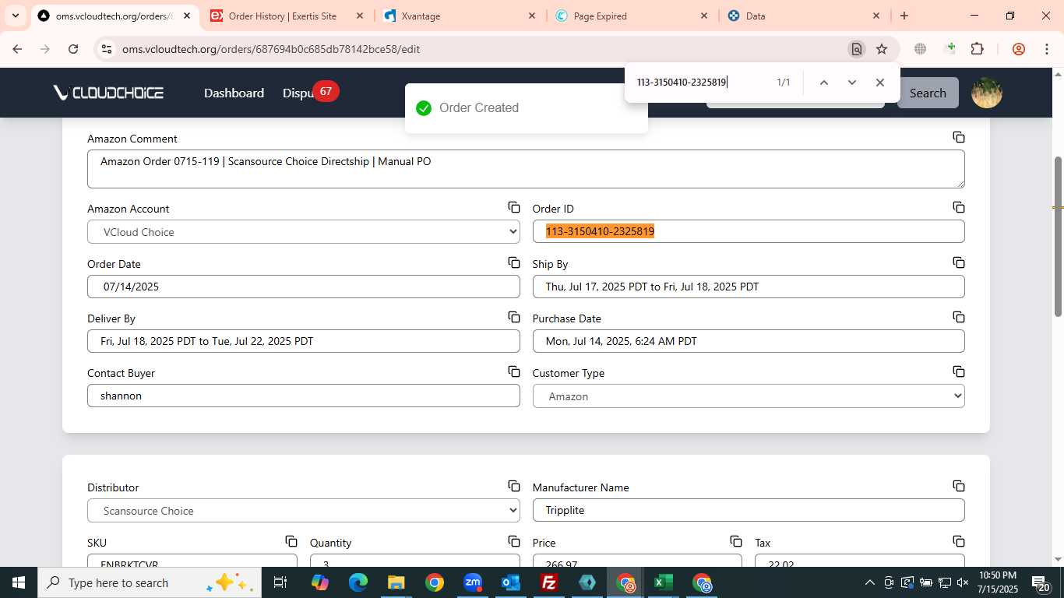Go to previous find-in-page match
This screenshot has width=1064, height=598.
tap(823, 83)
